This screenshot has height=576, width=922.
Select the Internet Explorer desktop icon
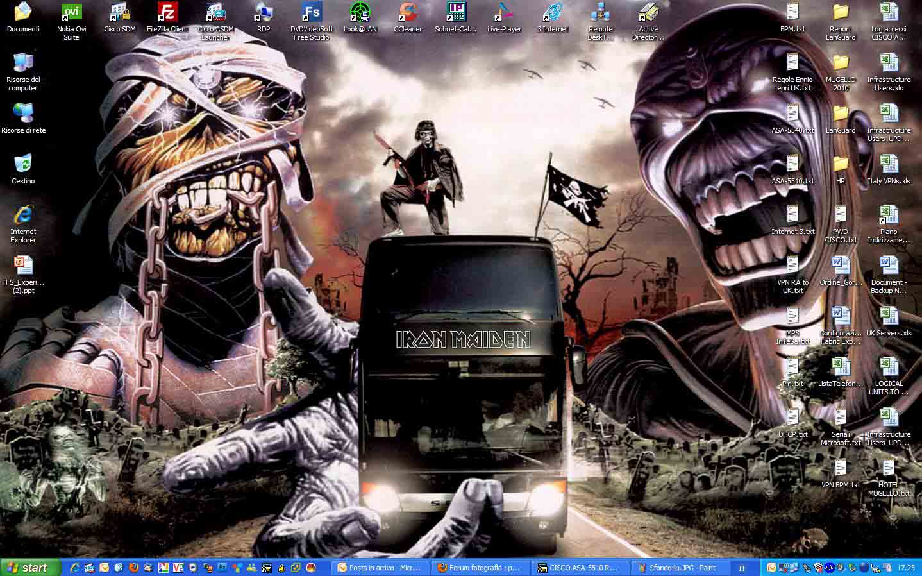click(23, 216)
